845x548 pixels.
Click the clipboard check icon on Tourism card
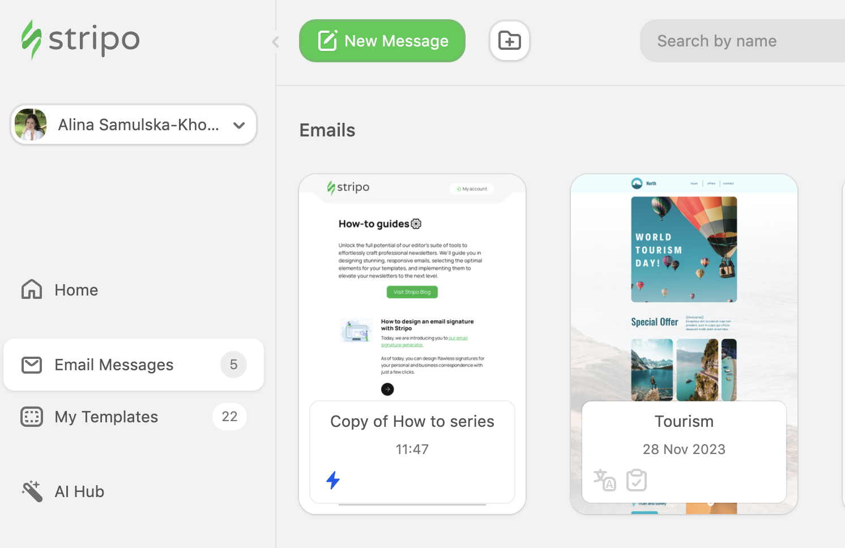tap(637, 480)
